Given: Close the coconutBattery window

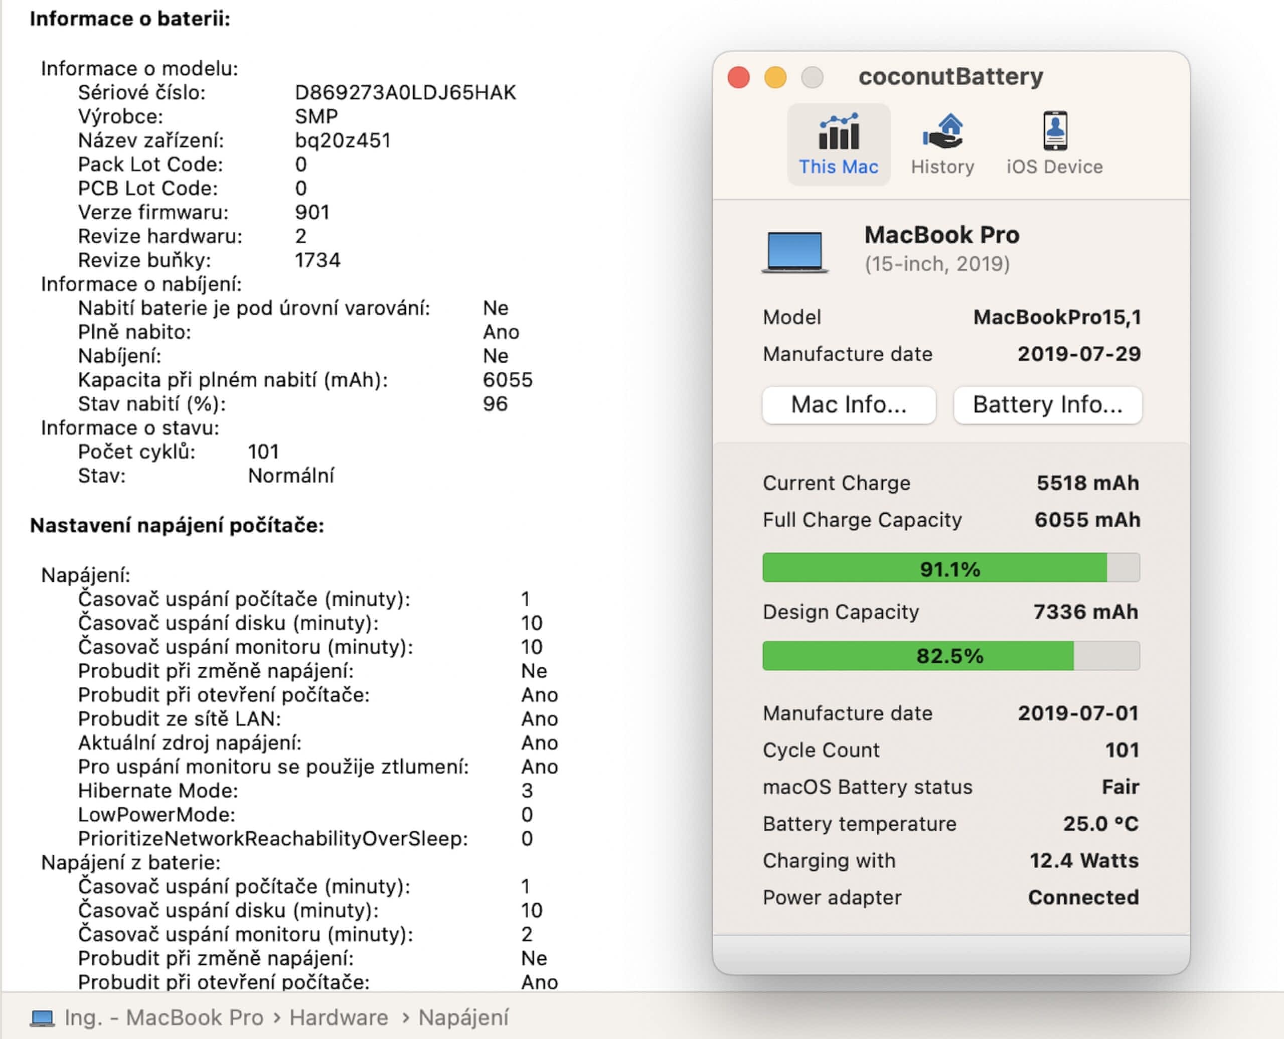Looking at the screenshot, I should (738, 77).
